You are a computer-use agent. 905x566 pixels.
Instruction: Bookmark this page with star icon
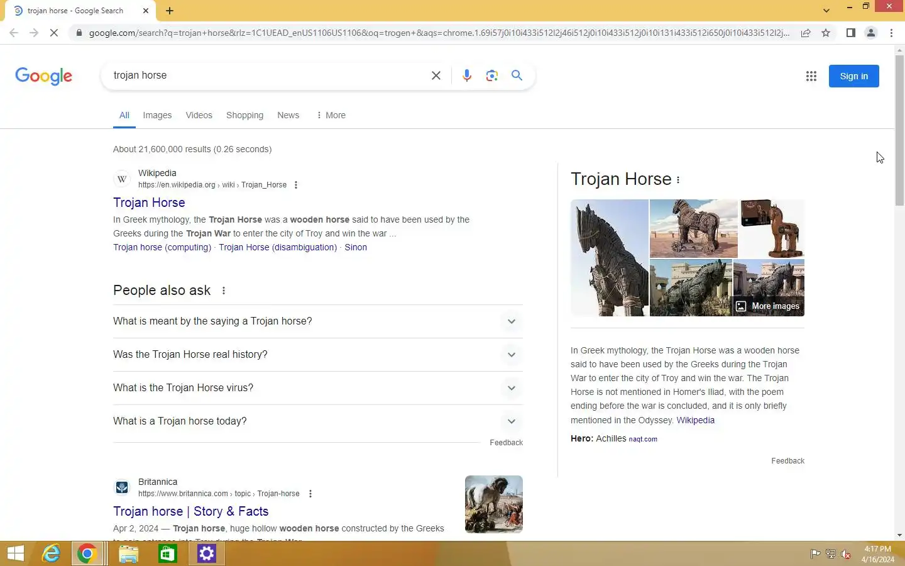826,33
